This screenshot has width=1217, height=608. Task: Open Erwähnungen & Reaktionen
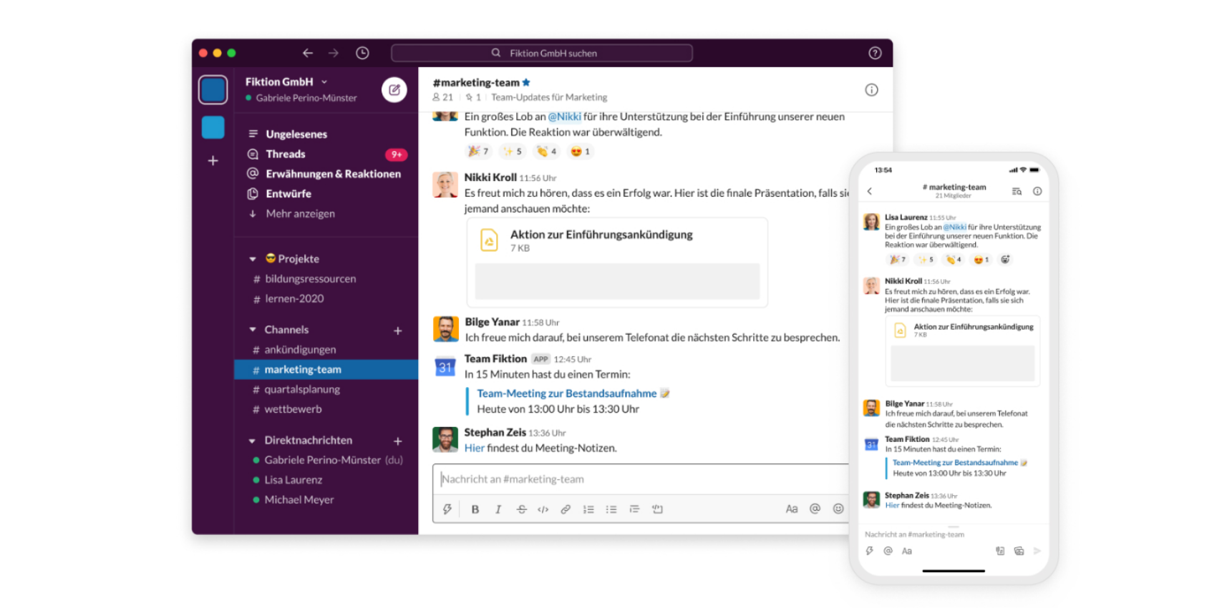333,174
